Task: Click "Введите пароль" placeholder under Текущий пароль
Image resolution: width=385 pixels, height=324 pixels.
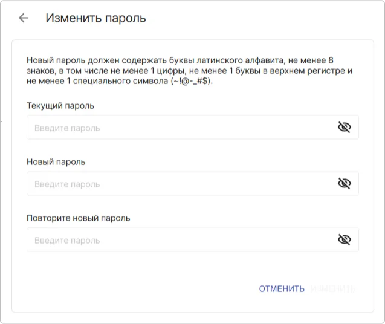Action: [67, 128]
